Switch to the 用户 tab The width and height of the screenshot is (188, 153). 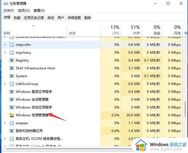(x=61, y=18)
